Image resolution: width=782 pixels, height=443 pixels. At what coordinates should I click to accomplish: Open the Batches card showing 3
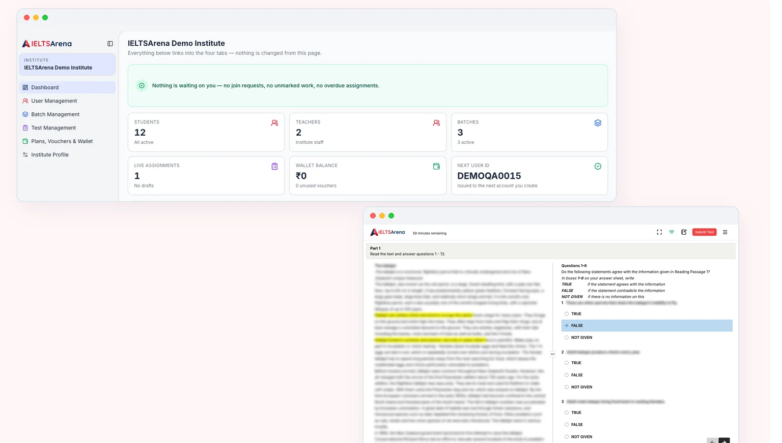pos(529,132)
